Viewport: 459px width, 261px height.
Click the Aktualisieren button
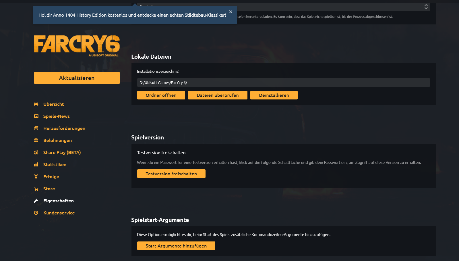tap(77, 78)
